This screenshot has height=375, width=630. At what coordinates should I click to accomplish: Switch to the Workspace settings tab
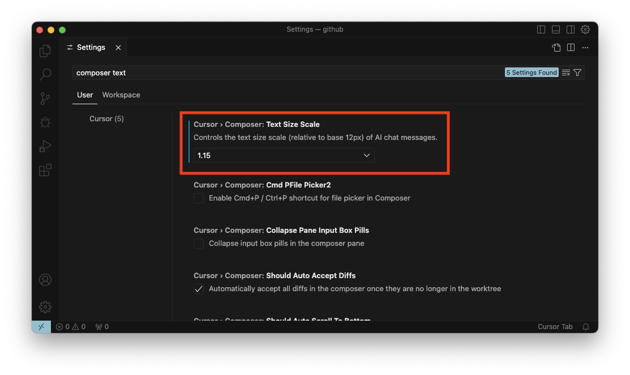click(121, 95)
